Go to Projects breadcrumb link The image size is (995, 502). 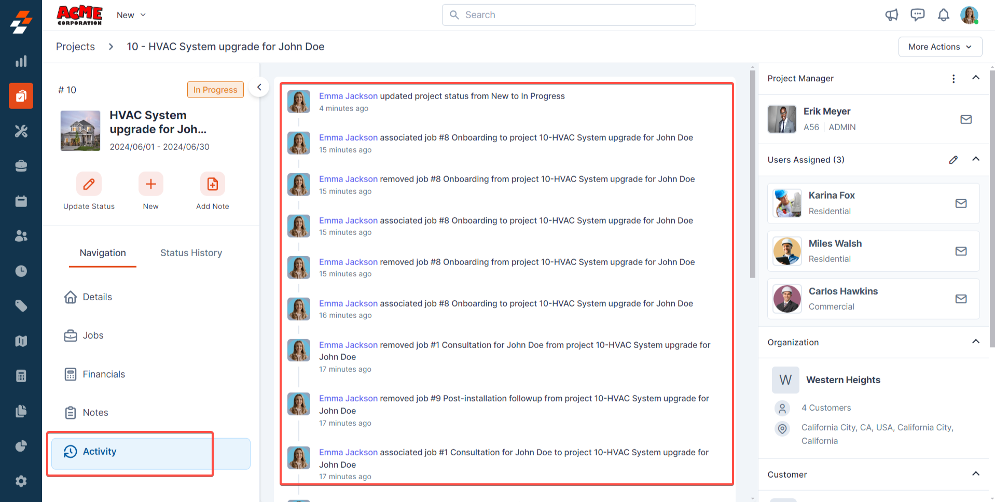(x=75, y=47)
